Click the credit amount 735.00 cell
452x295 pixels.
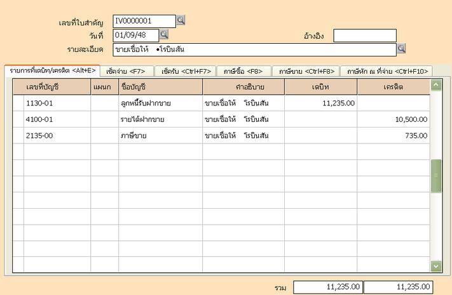point(394,135)
